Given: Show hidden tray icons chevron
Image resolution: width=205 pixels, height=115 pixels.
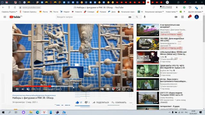Looking at the screenshot, I should (x=169, y=112).
